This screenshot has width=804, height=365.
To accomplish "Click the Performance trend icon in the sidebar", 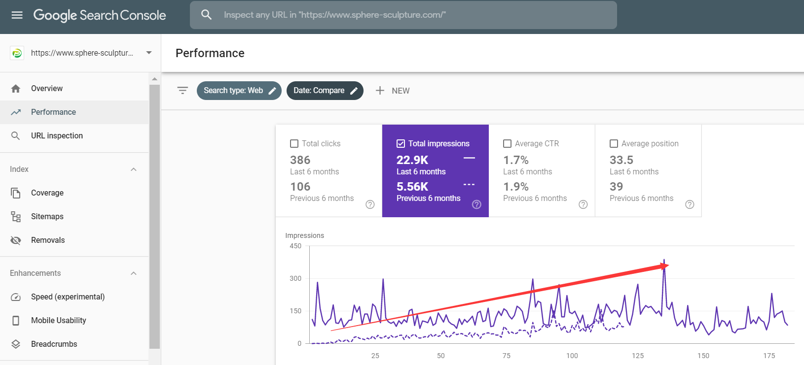I will click(x=16, y=112).
